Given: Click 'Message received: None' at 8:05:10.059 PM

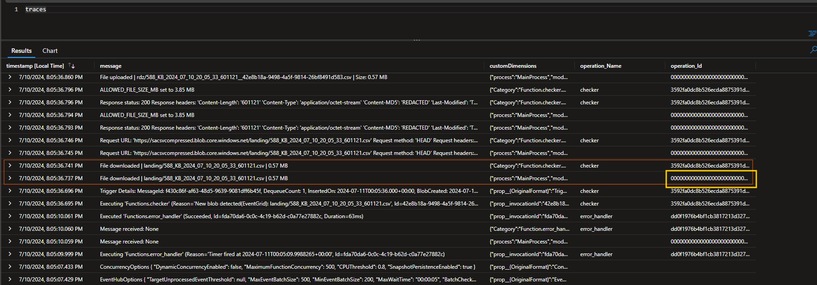Looking at the screenshot, I should click(129, 242).
